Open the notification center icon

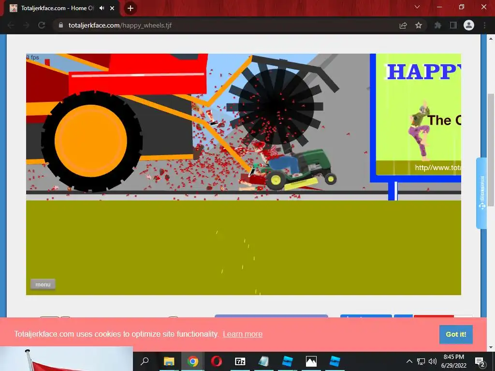[480, 361]
